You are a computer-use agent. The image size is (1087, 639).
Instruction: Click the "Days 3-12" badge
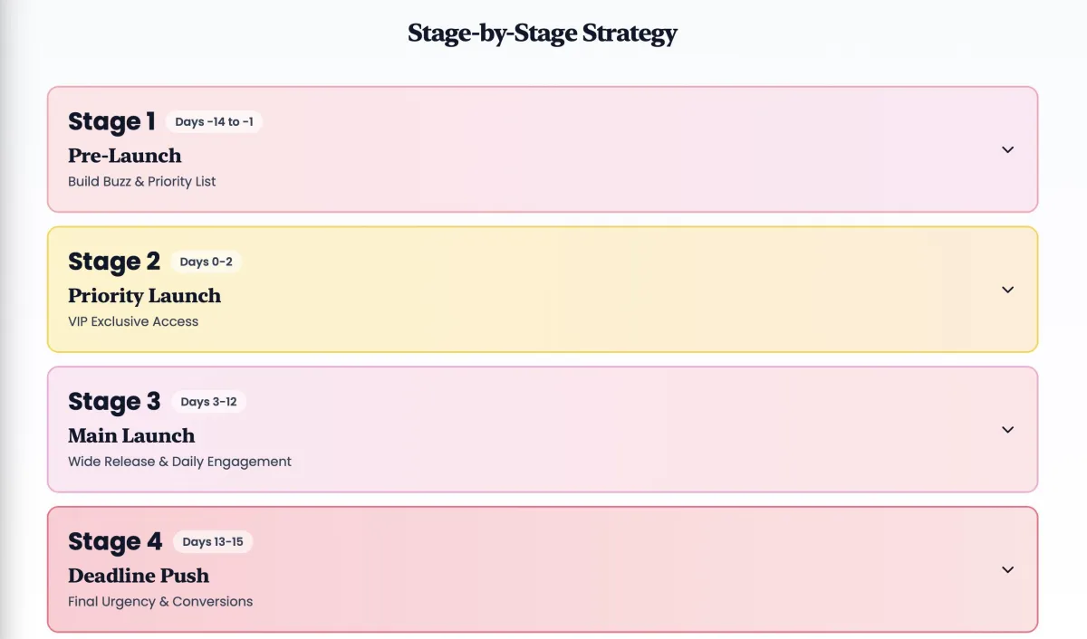coord(208,402)
